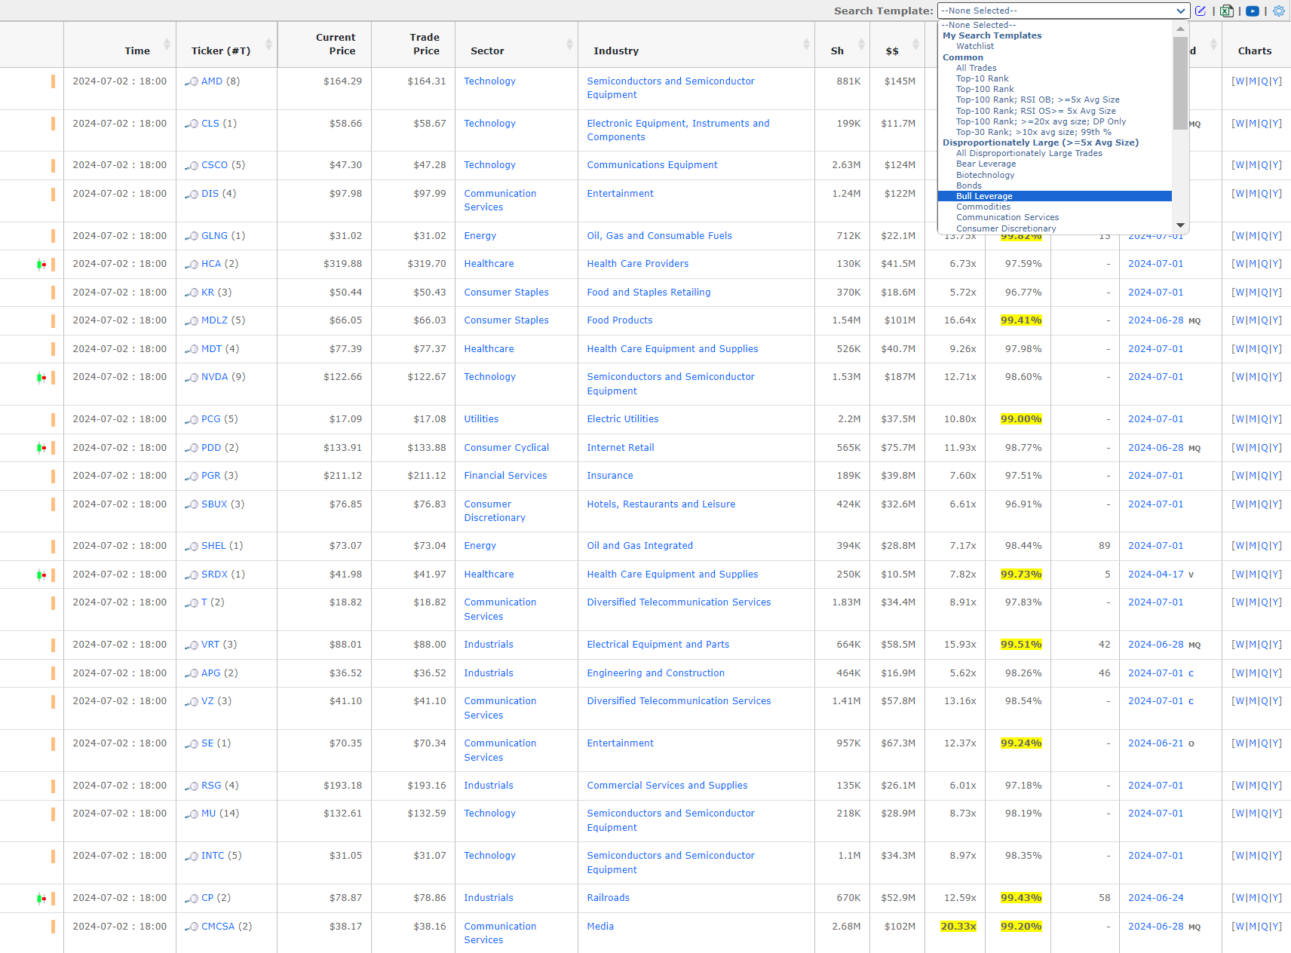Viewport: 1291px width, 953px height.
Task: Sort by Time column arrows
Action: tap(167, 44)
